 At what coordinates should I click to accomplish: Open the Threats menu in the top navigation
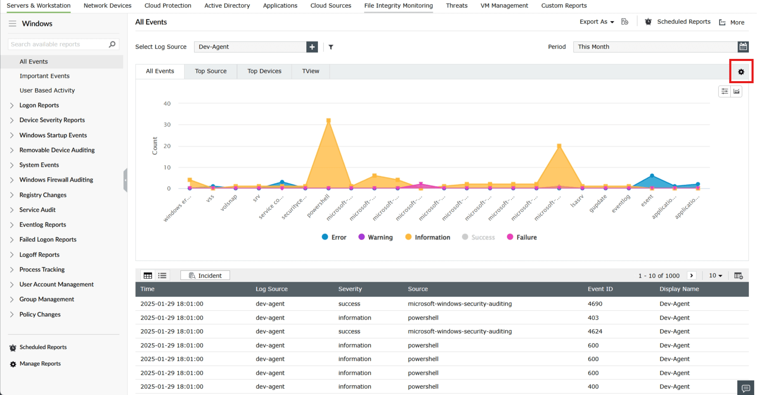coord(457,5)
